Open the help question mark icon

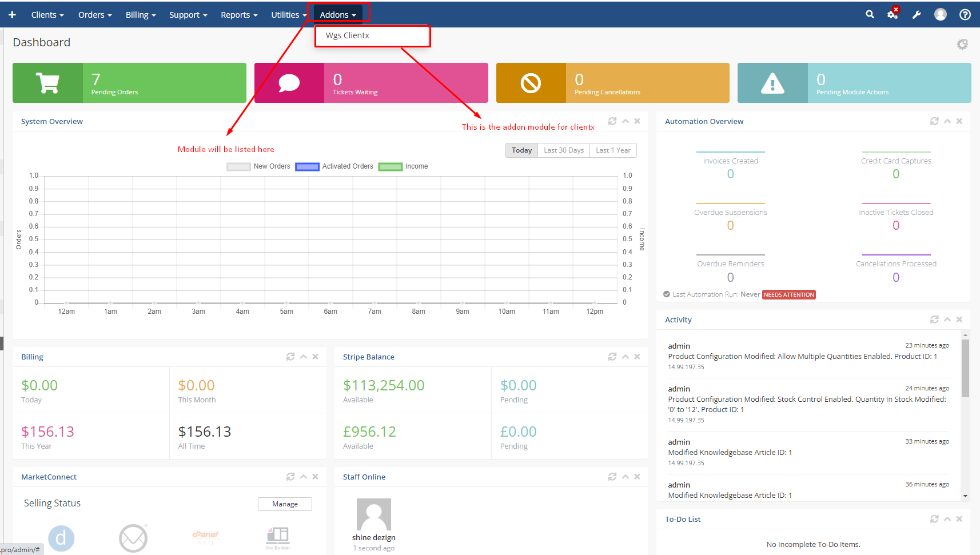[x=965, y=15]
